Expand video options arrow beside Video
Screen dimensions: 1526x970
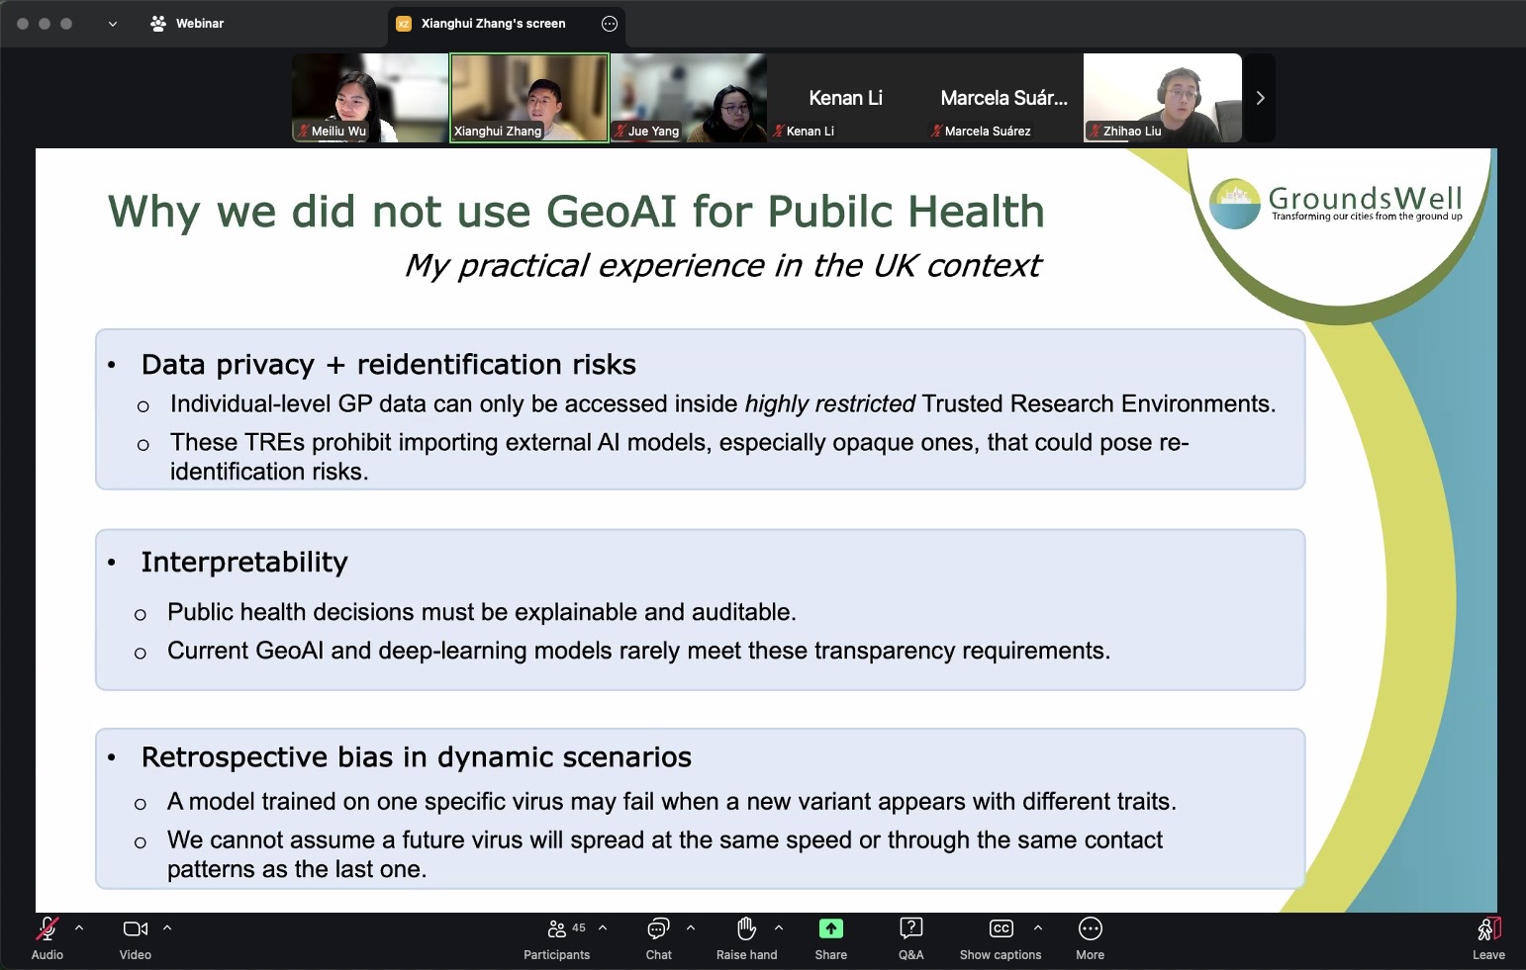point(167,927)
